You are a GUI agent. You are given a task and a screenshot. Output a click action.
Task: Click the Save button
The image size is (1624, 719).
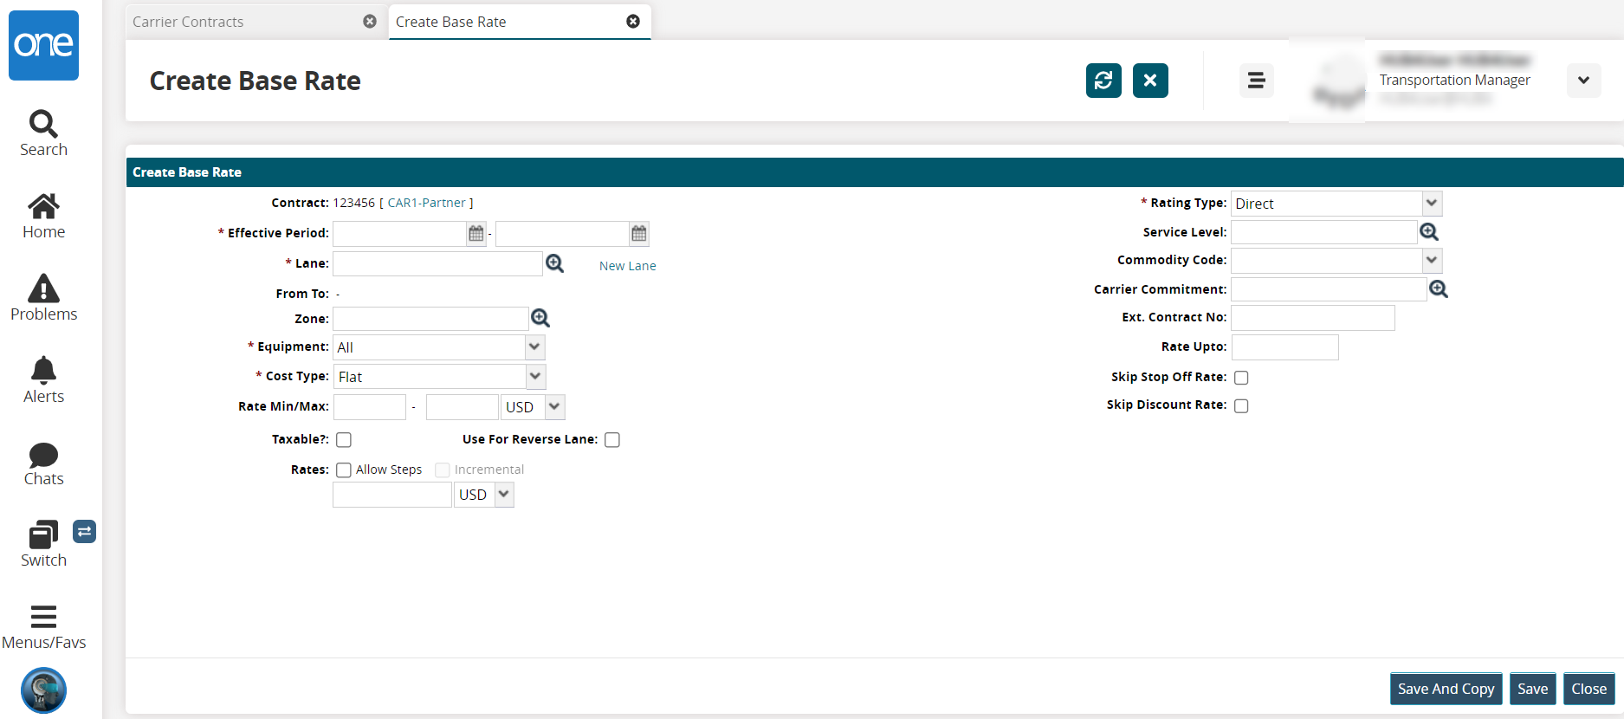click(1533, 689)
